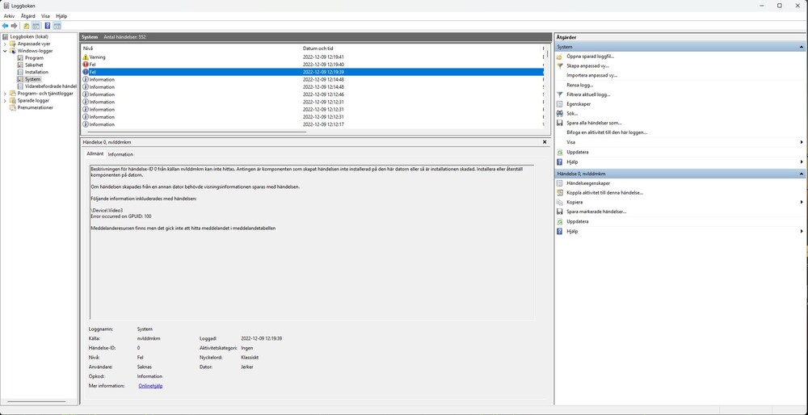The width and height of the screenshot is (808, 415).
Task: Switch to the Information detail tab
Action: [120, 154]
